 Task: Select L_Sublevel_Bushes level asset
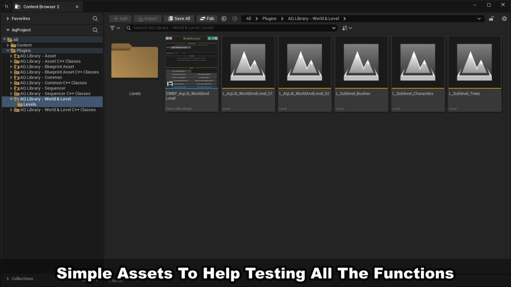tap(362, 74)
